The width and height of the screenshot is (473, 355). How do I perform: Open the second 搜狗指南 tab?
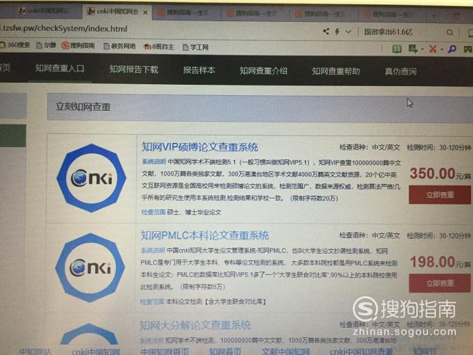tap(256, 13)
